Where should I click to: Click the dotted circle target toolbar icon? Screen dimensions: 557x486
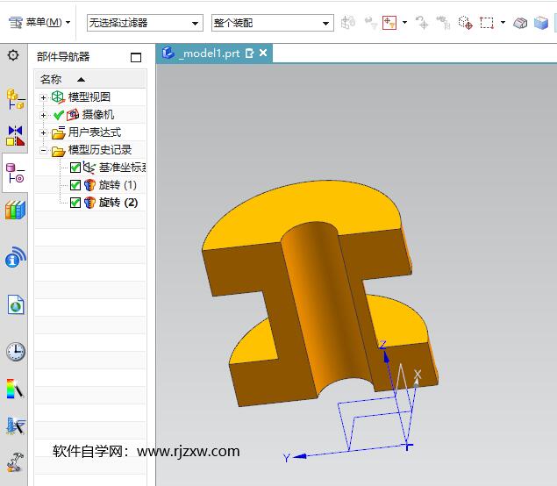point(465,23)
